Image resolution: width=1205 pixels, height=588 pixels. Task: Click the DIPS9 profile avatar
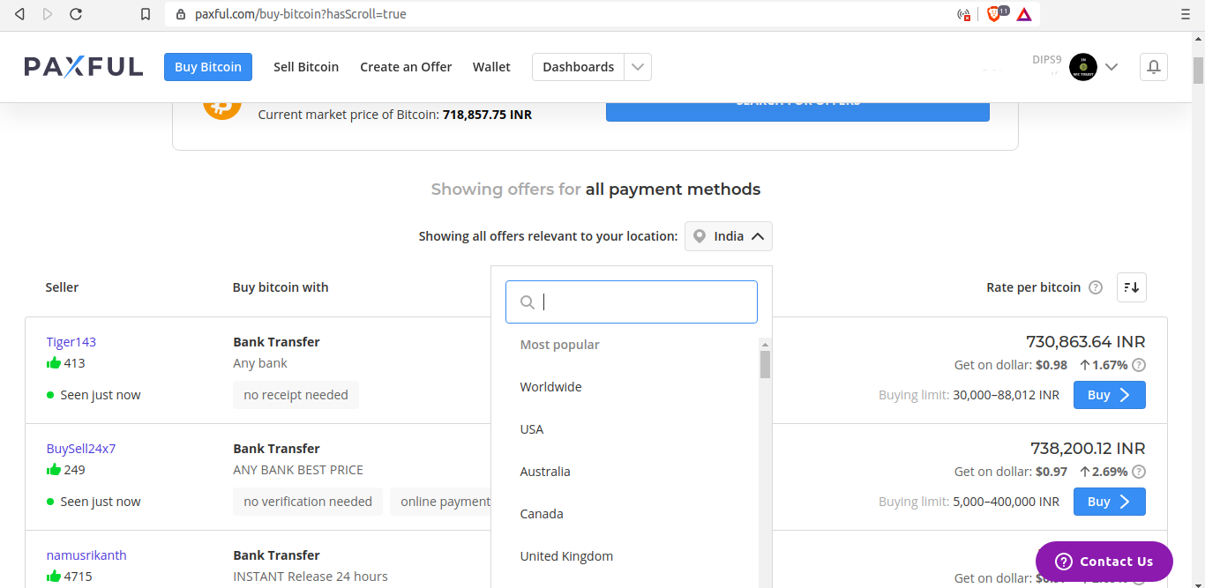[x=1082, y=67]
